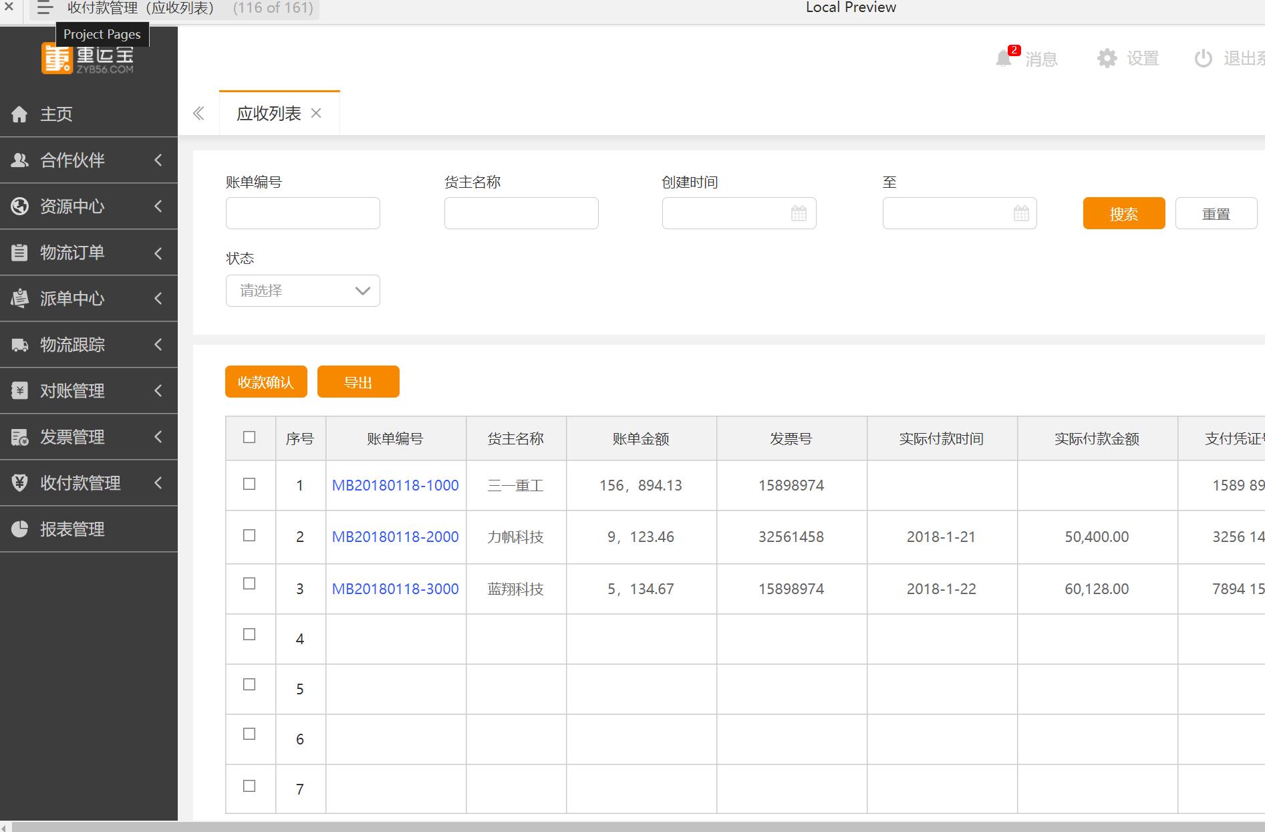Click the home icon beside 主页

click(x=19, y=114)
